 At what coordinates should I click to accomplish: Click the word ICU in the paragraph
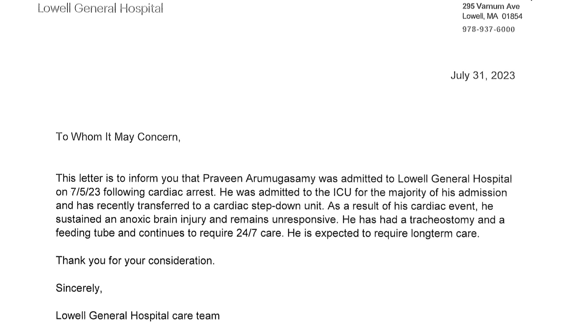point(342,192)
